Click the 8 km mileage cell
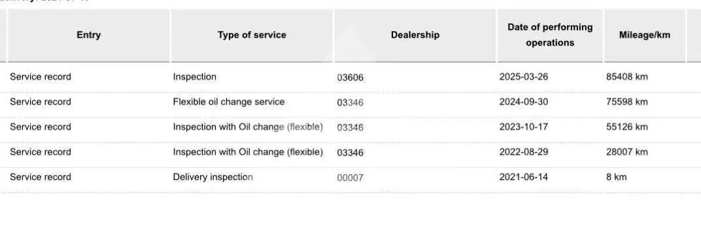The image size is (701, 248). (617, 177)
